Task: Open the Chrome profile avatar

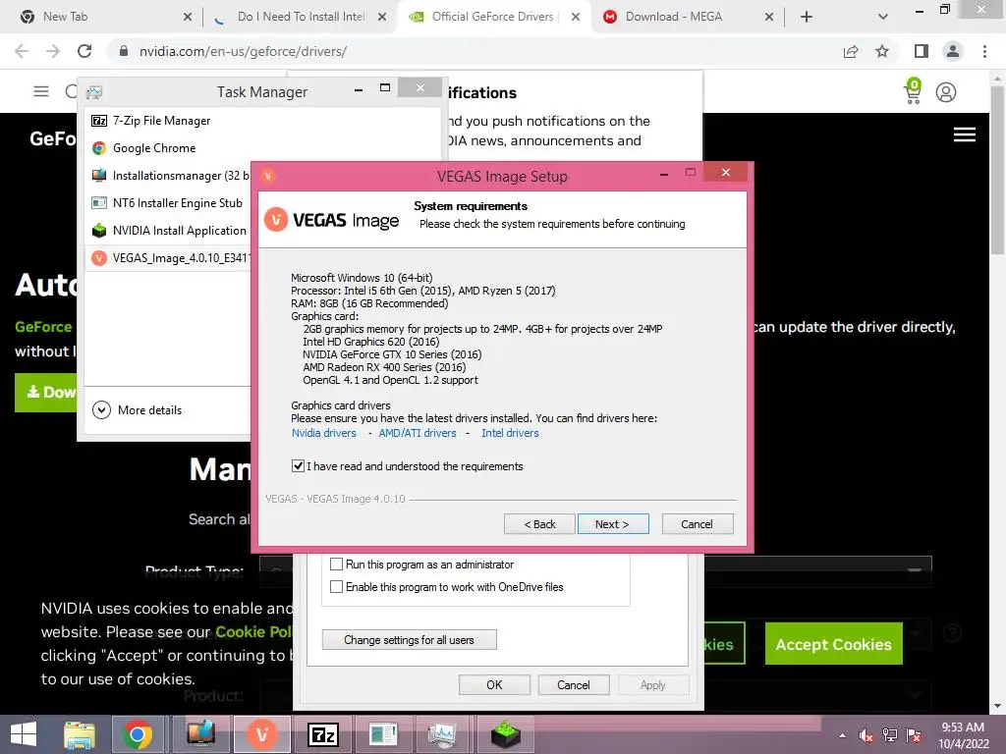Action: 953,51
